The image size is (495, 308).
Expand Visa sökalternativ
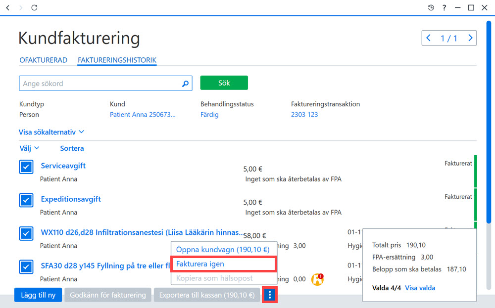pyautogui.click(x=51, y=132)
